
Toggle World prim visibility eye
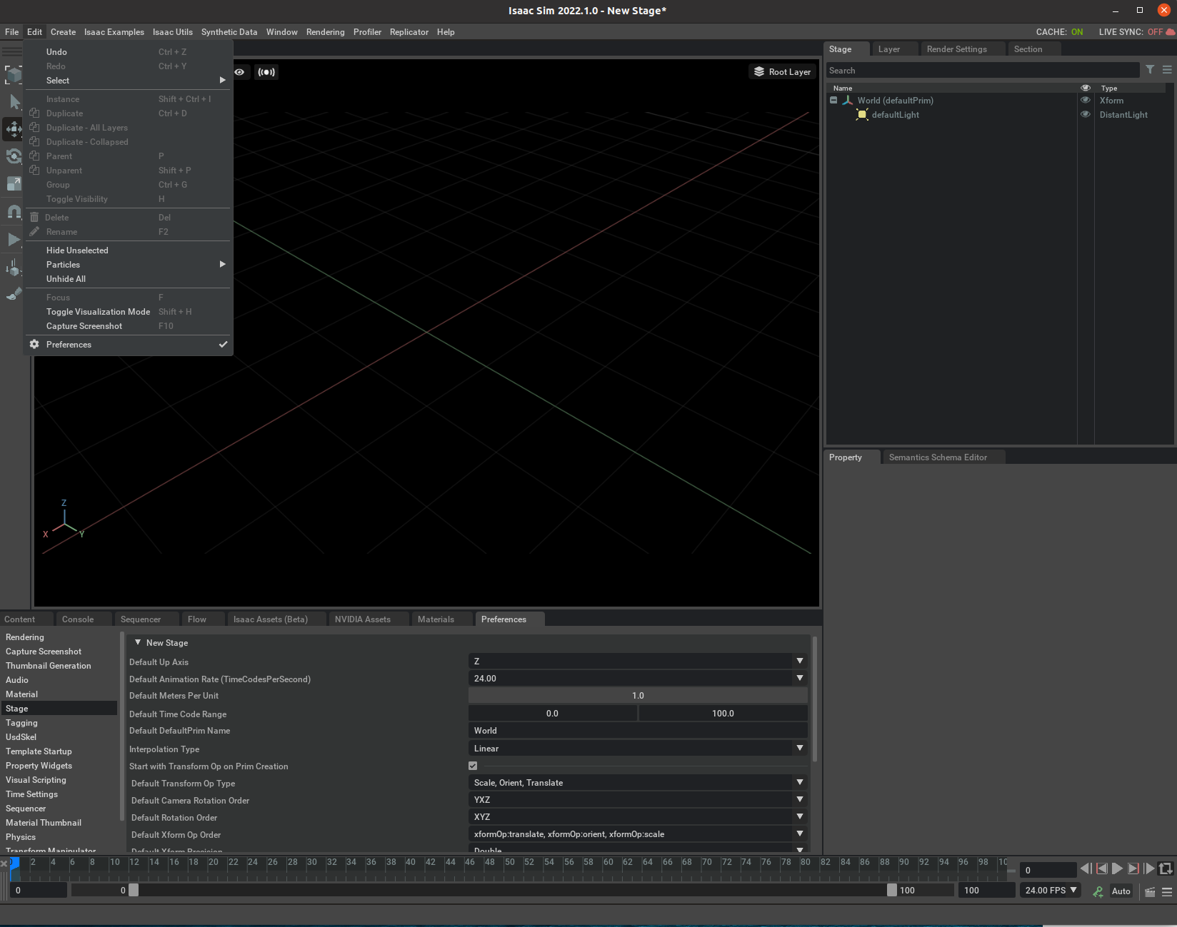(x=1086, y=101)
